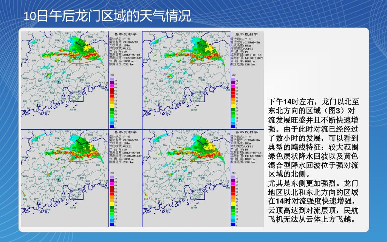This screenshot has width=387, height=242.
Task: Click radar station 广州 in the 13:54 panel
Action: [x=125, y=39]
